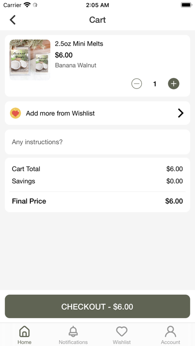Tap the heart wishlist coin icon
The width and height of the screenshot is (195, 346).
tap(15, 113)
